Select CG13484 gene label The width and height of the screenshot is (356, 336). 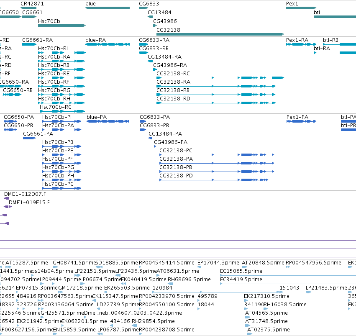[159, 13]
